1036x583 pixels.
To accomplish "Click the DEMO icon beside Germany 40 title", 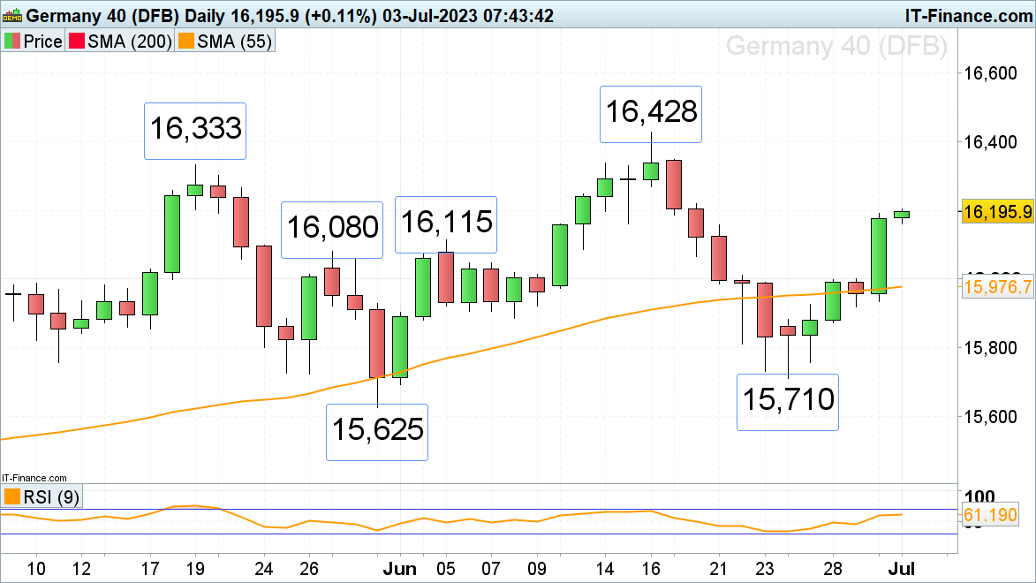I will pyautogui.click(x=12, y=14).
